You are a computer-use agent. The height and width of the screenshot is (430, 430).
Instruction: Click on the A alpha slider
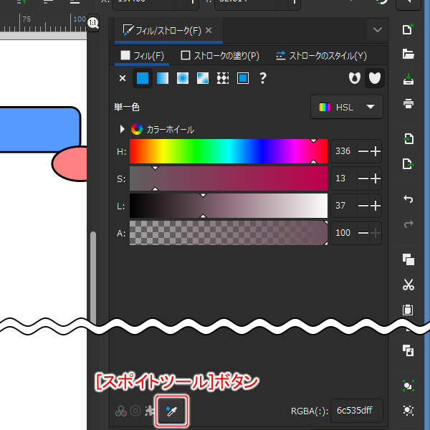(229, 233)
